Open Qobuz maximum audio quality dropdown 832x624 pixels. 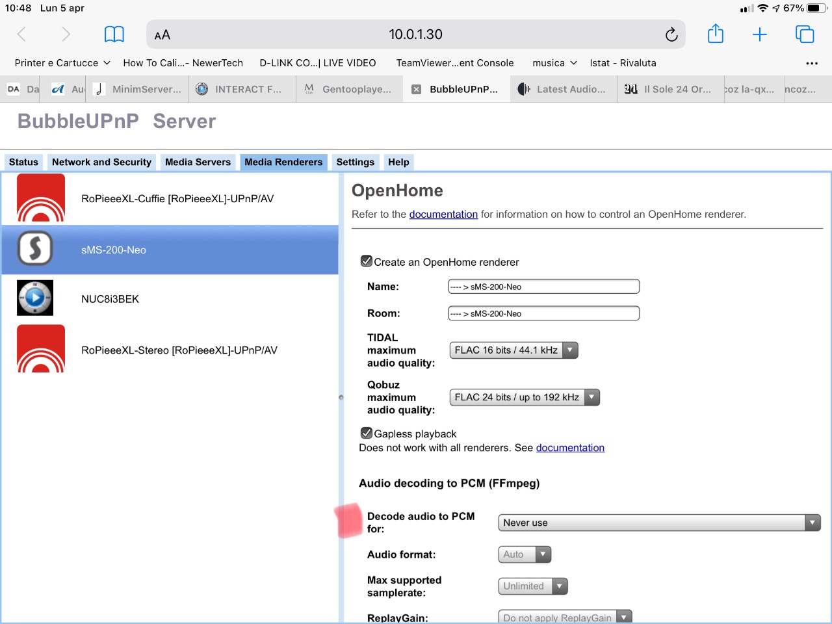tap(525, 397)
